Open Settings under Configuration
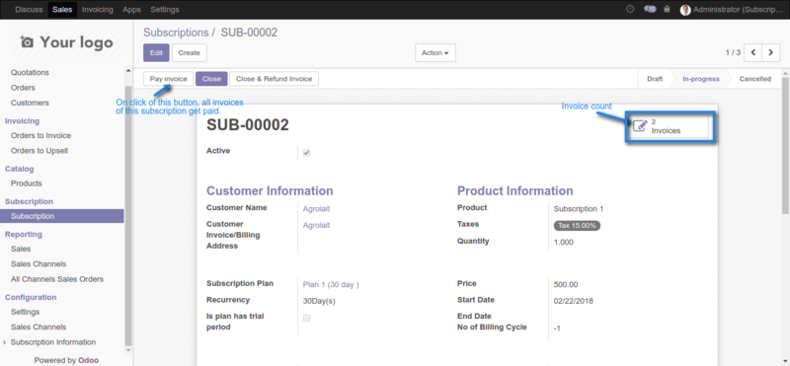 pos(25,312)
